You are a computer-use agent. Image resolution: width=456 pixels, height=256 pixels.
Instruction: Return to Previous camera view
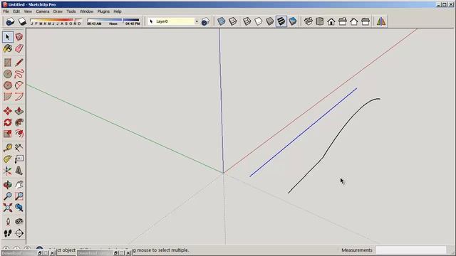[19, 207]
